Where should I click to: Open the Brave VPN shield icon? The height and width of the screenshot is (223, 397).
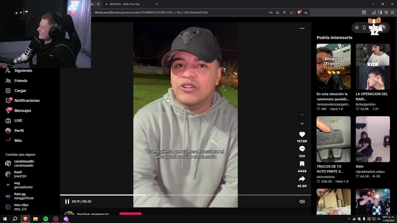click(386, 12)
